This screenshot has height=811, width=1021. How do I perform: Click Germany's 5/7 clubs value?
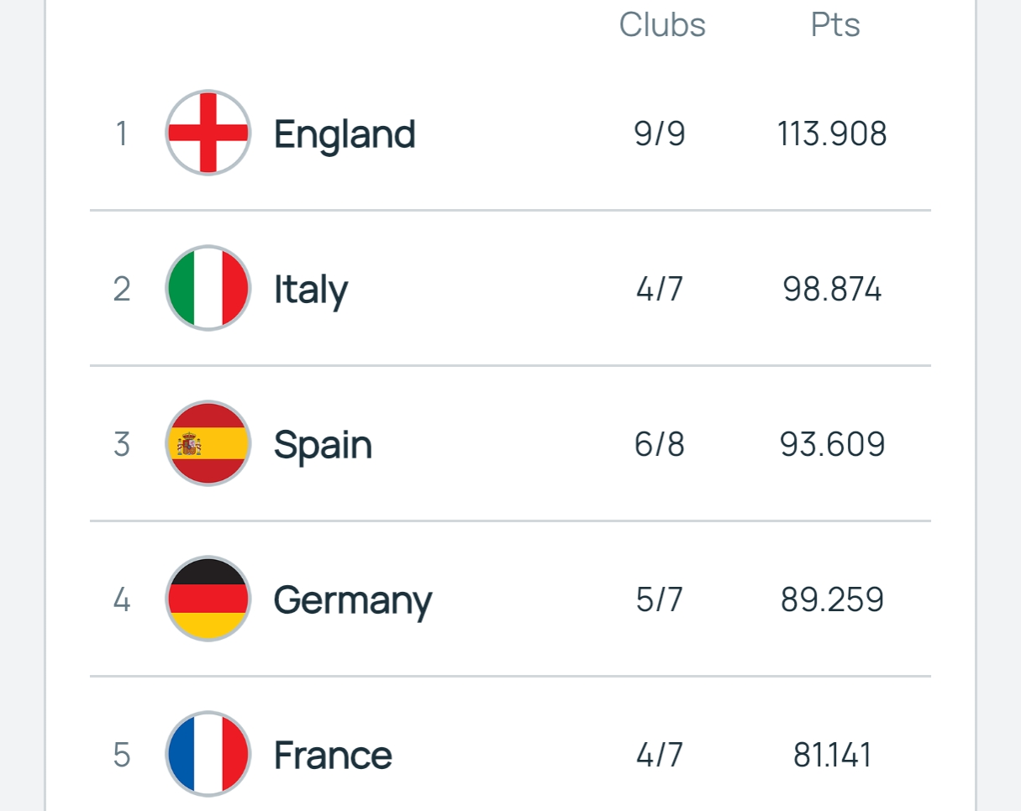pos(660,600)
